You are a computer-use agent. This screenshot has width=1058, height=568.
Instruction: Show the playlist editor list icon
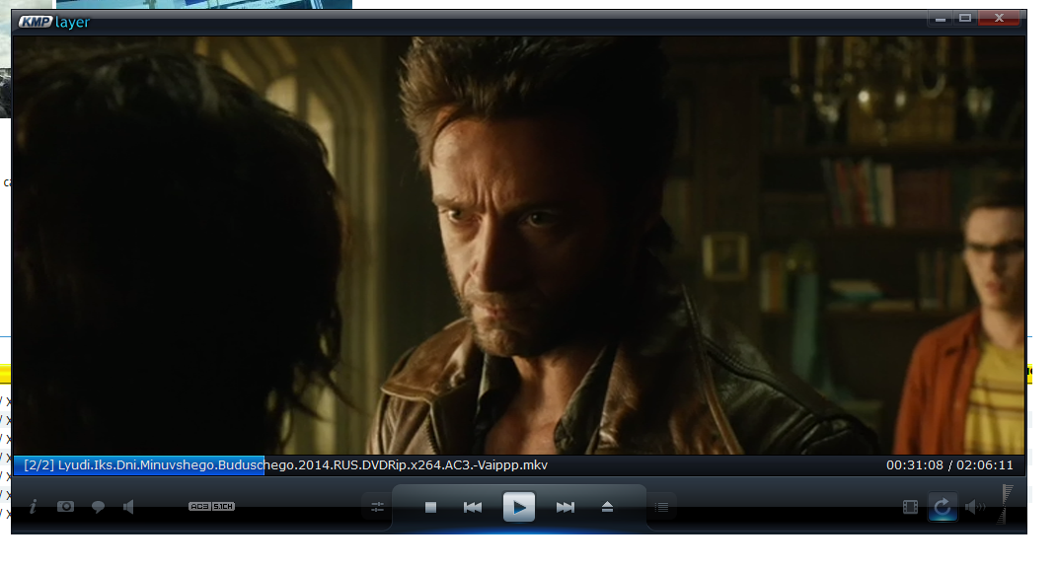pos(662,508)
